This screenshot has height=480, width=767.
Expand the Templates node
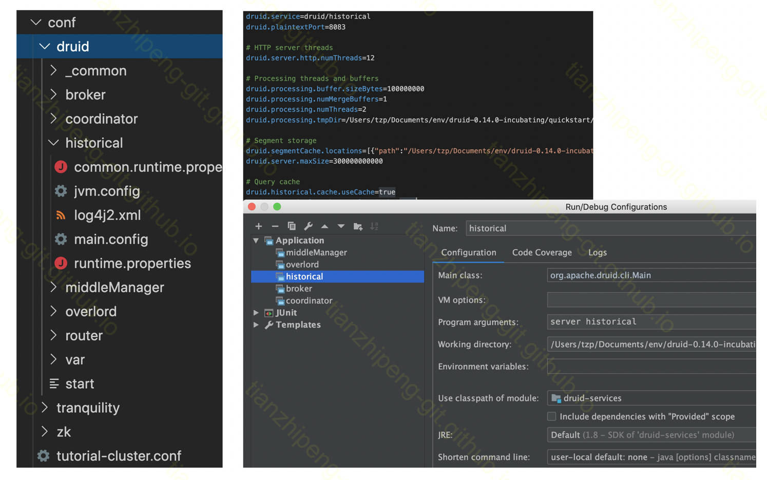tap(256, 325)
